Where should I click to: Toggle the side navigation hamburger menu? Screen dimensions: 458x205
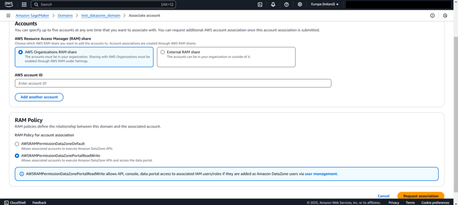(x=8, y=16)
